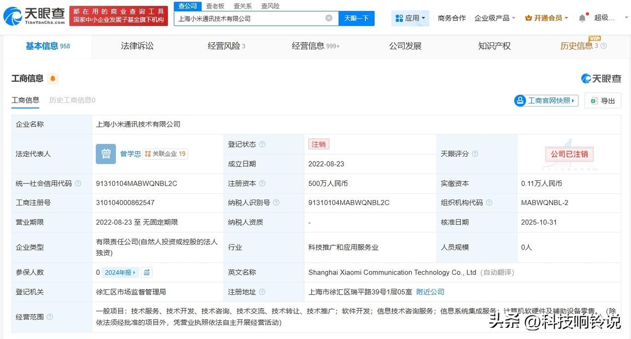Click the red promotional banner beside the logo
Screen dimensions: 631x339
pyautogui.click(x=118, y=16)
